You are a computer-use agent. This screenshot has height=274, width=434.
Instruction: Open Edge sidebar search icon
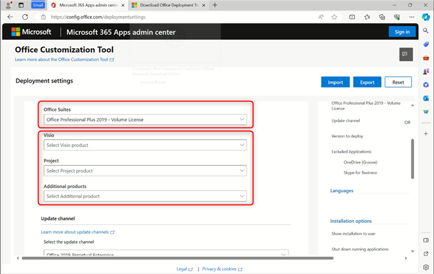pyautogui.click(x=426, y=31)
